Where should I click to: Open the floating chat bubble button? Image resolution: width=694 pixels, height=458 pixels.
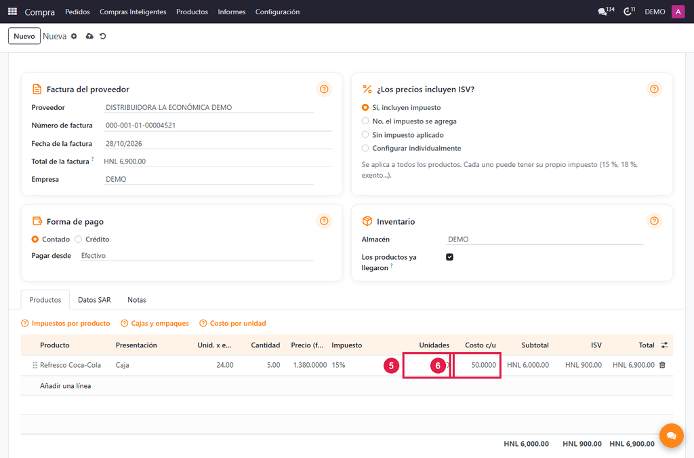point(672,436)
